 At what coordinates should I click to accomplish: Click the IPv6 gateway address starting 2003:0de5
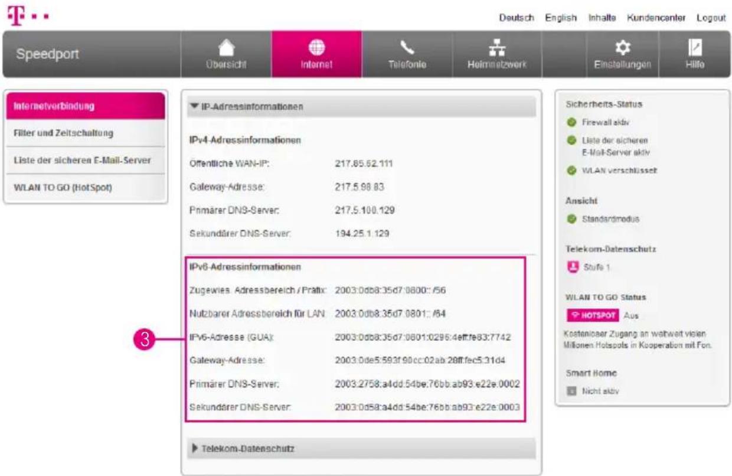tap(420, 360)
